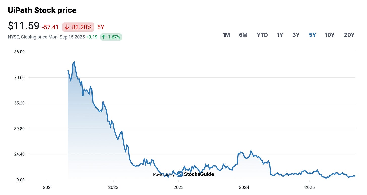Image resolution: width=367 pixels, height=195 pixels.
Task: Click the $11.59 current price
Action: click(24, 26)
